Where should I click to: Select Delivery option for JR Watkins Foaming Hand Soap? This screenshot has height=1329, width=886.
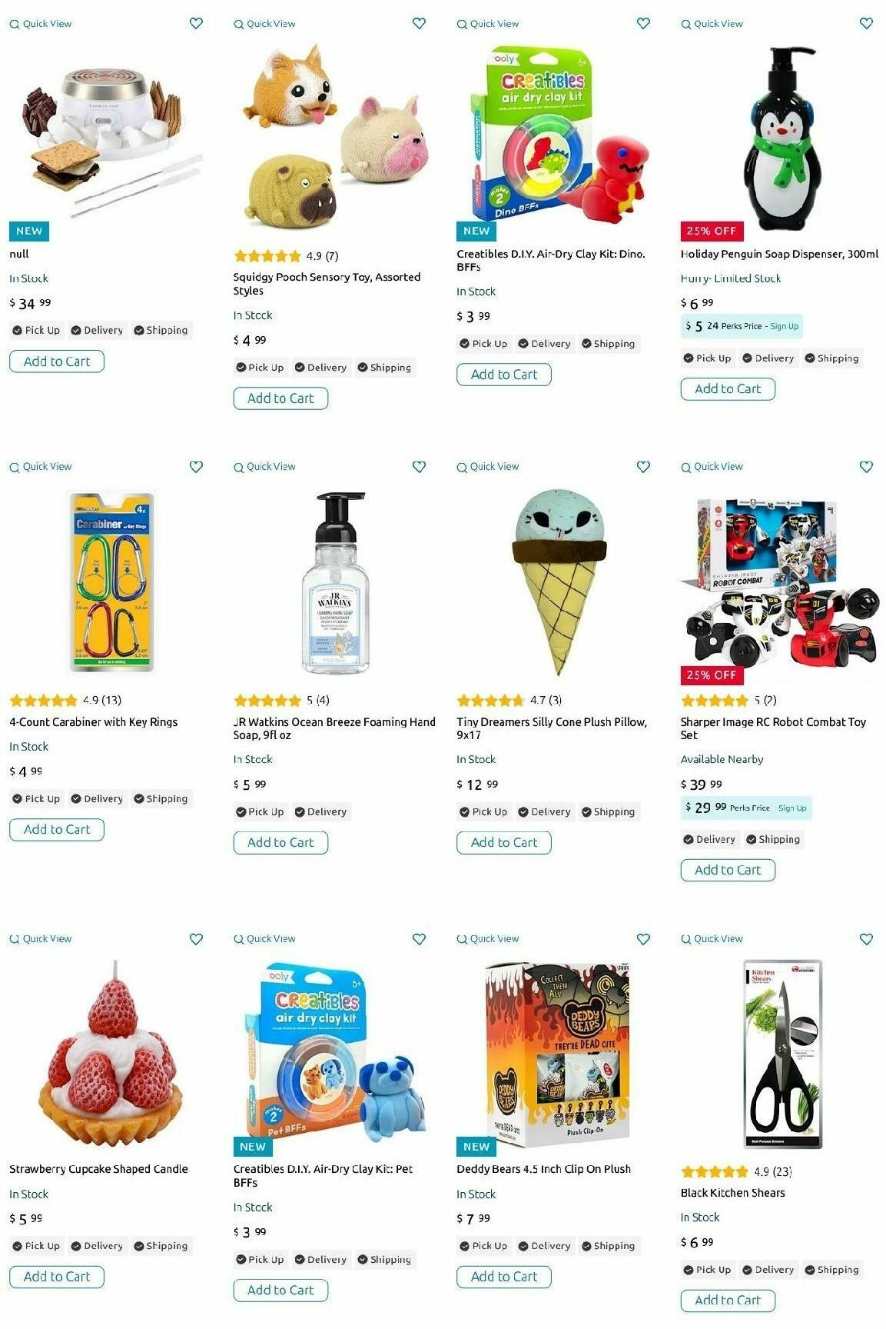coord(321,812)
